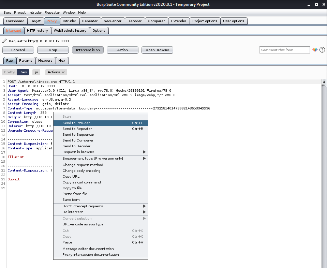Expand the Do intercept submenu

click(101, 212)
